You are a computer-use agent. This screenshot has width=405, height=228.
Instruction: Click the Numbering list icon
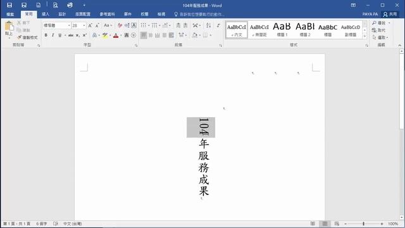pos(154,25)
